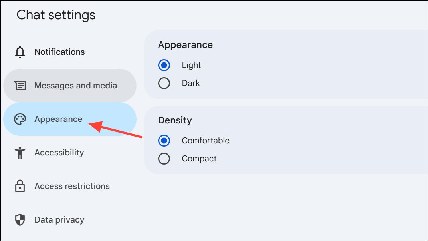Click the Compact label text
Viewport: 428px width, 241px height.
point(199,159)
